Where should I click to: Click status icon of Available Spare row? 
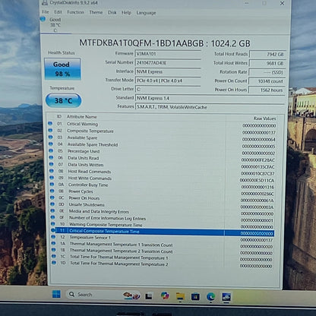[51, 137]
